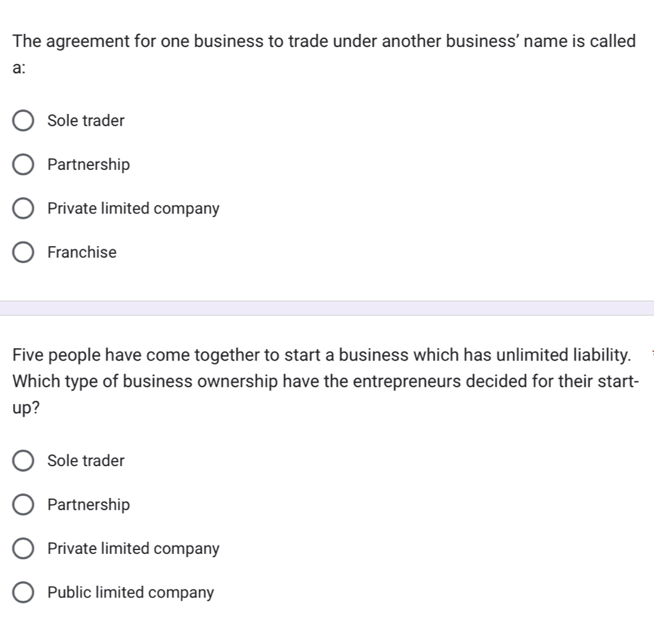Click Sole trader label text in second question
Image resolution: width=654 pixels, height=619 pixels.
point(86,461)
